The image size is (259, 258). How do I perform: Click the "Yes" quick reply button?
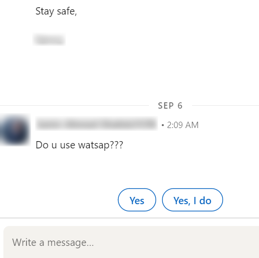click(137, 200)
